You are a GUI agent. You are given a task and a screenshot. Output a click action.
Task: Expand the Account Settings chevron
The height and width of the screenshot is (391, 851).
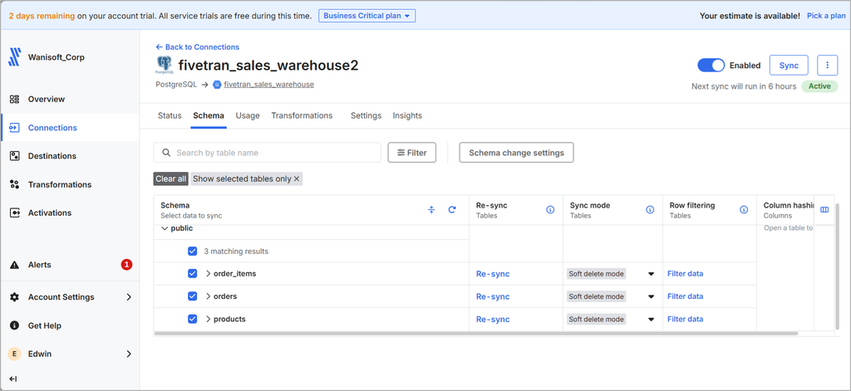129,297
